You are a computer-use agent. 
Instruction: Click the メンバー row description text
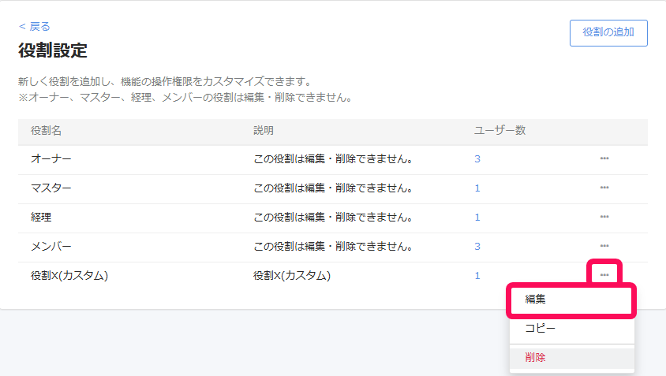tap(333, 246)
